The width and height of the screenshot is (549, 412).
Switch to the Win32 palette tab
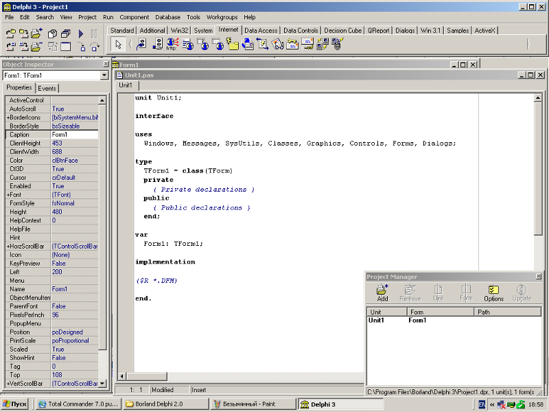point(179,30)
